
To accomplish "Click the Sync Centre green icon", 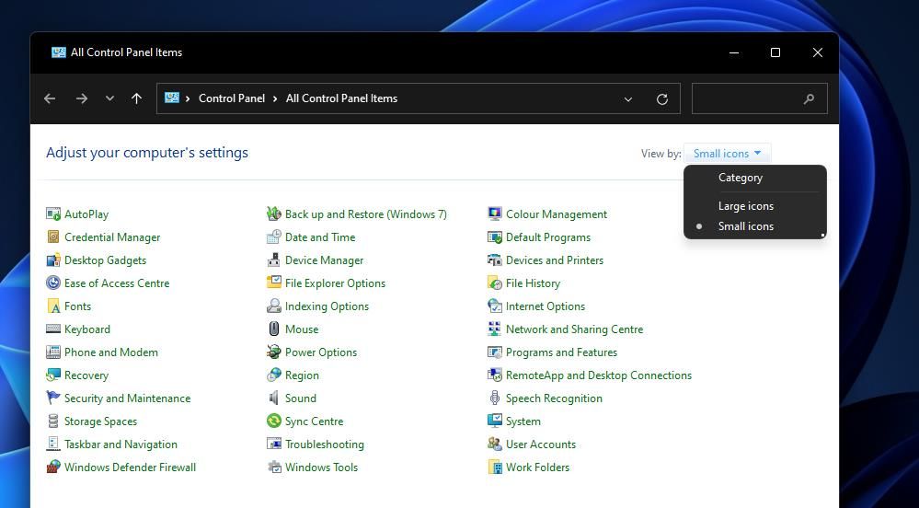I will (274, 421).
